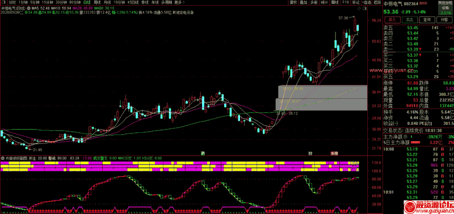Screen dimensions: 454x214
Task: Select the 45日线 period
Action: pos(133,3)
